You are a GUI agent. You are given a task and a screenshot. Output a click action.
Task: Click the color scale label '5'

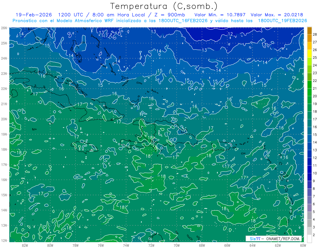314,212
